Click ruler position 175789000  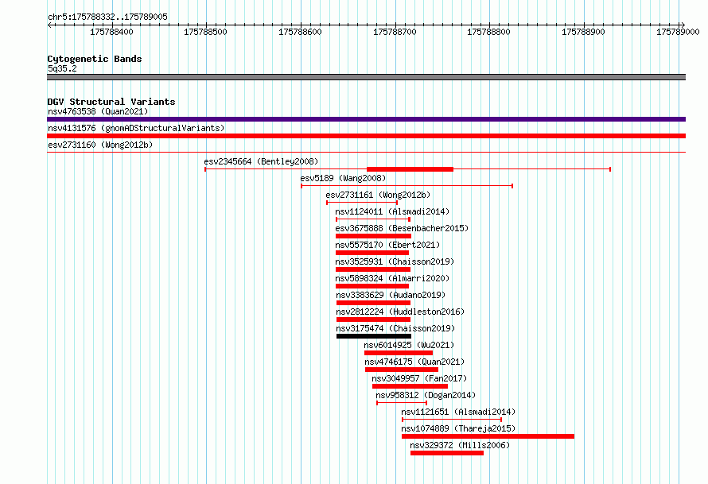678,32
